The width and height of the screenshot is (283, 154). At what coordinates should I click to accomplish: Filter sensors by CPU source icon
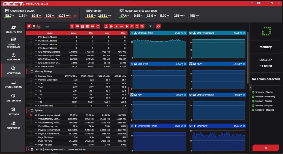tap(72, 26)
